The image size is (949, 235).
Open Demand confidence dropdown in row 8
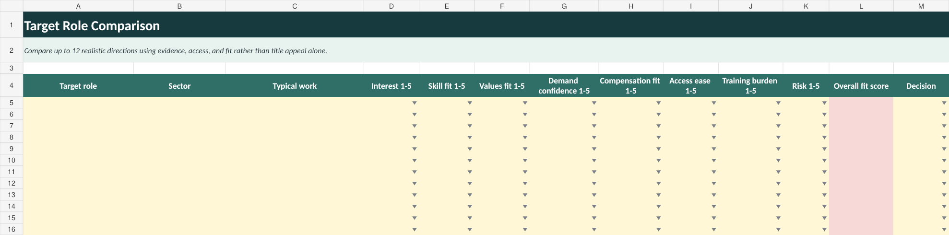click(594, 138)
